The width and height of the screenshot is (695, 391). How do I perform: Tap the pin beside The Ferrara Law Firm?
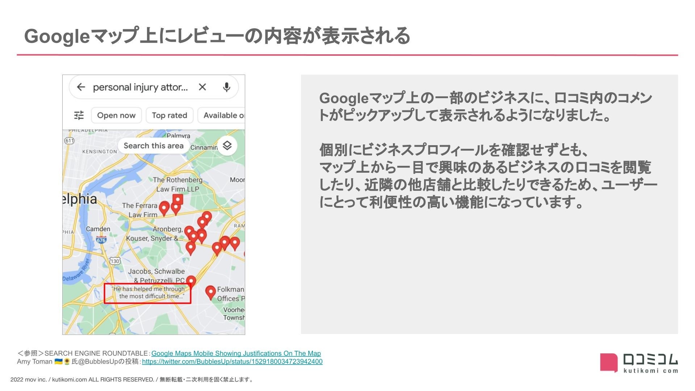tap(164, 209)
